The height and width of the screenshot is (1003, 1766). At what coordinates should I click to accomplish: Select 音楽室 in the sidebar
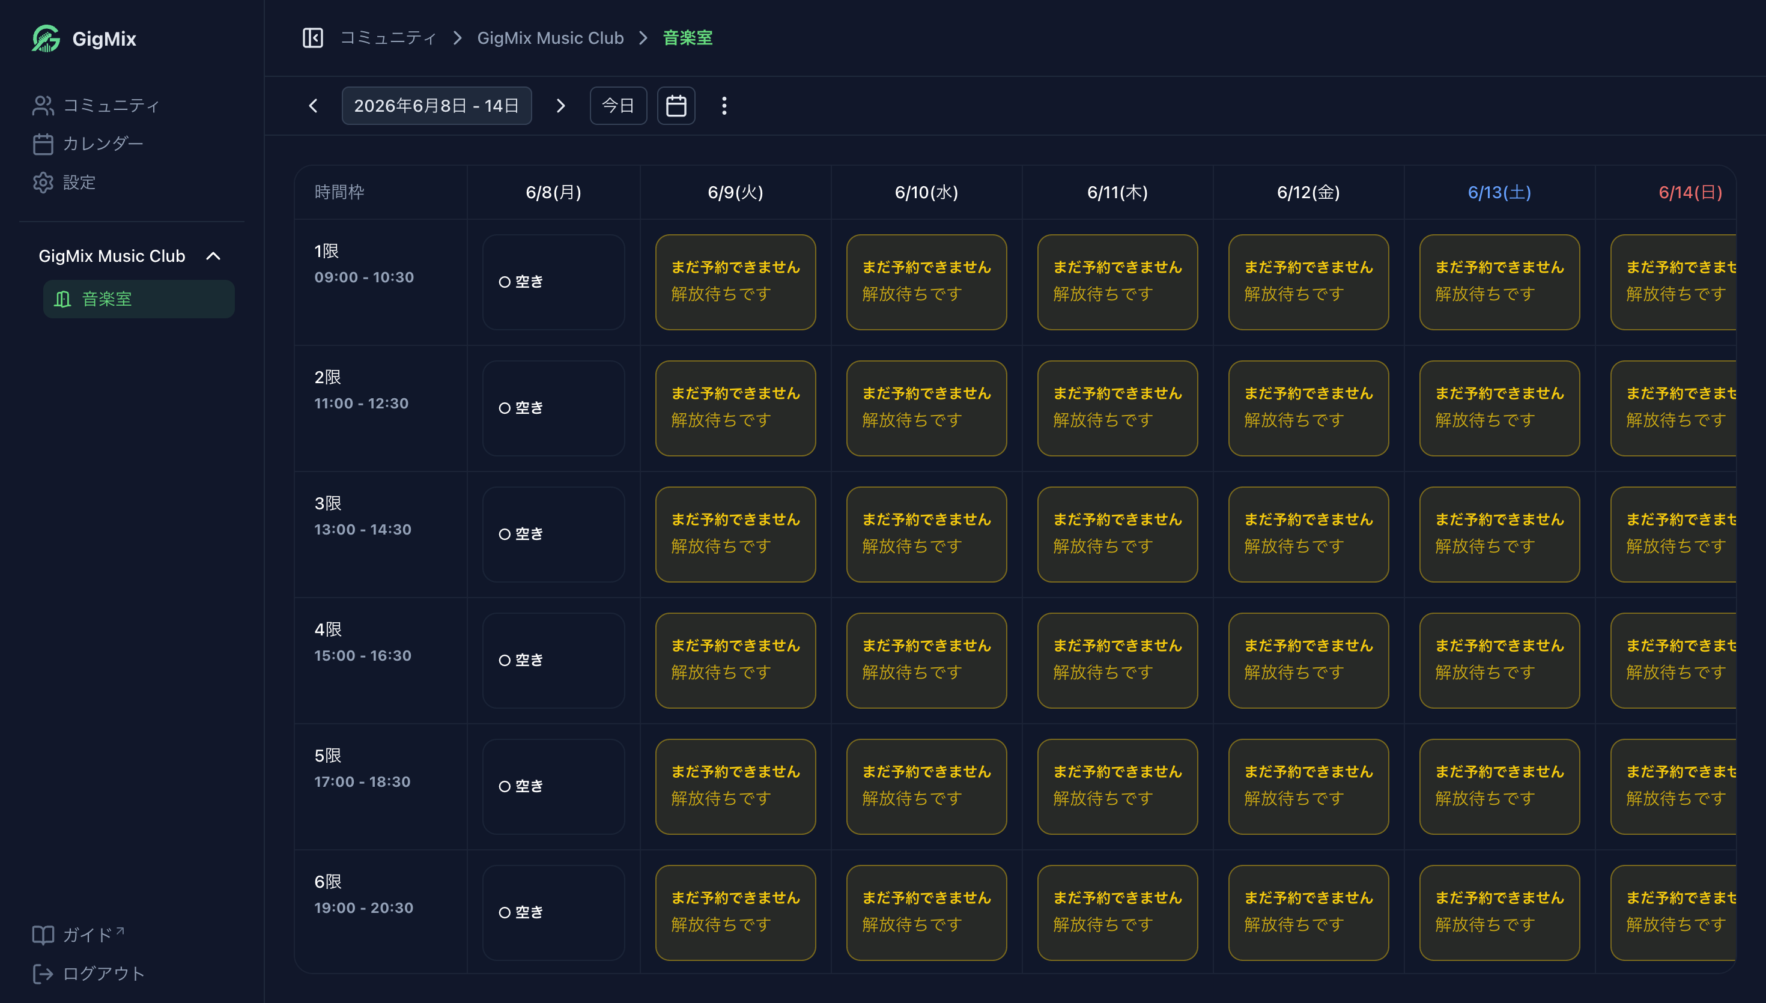[x=138, y=299]
